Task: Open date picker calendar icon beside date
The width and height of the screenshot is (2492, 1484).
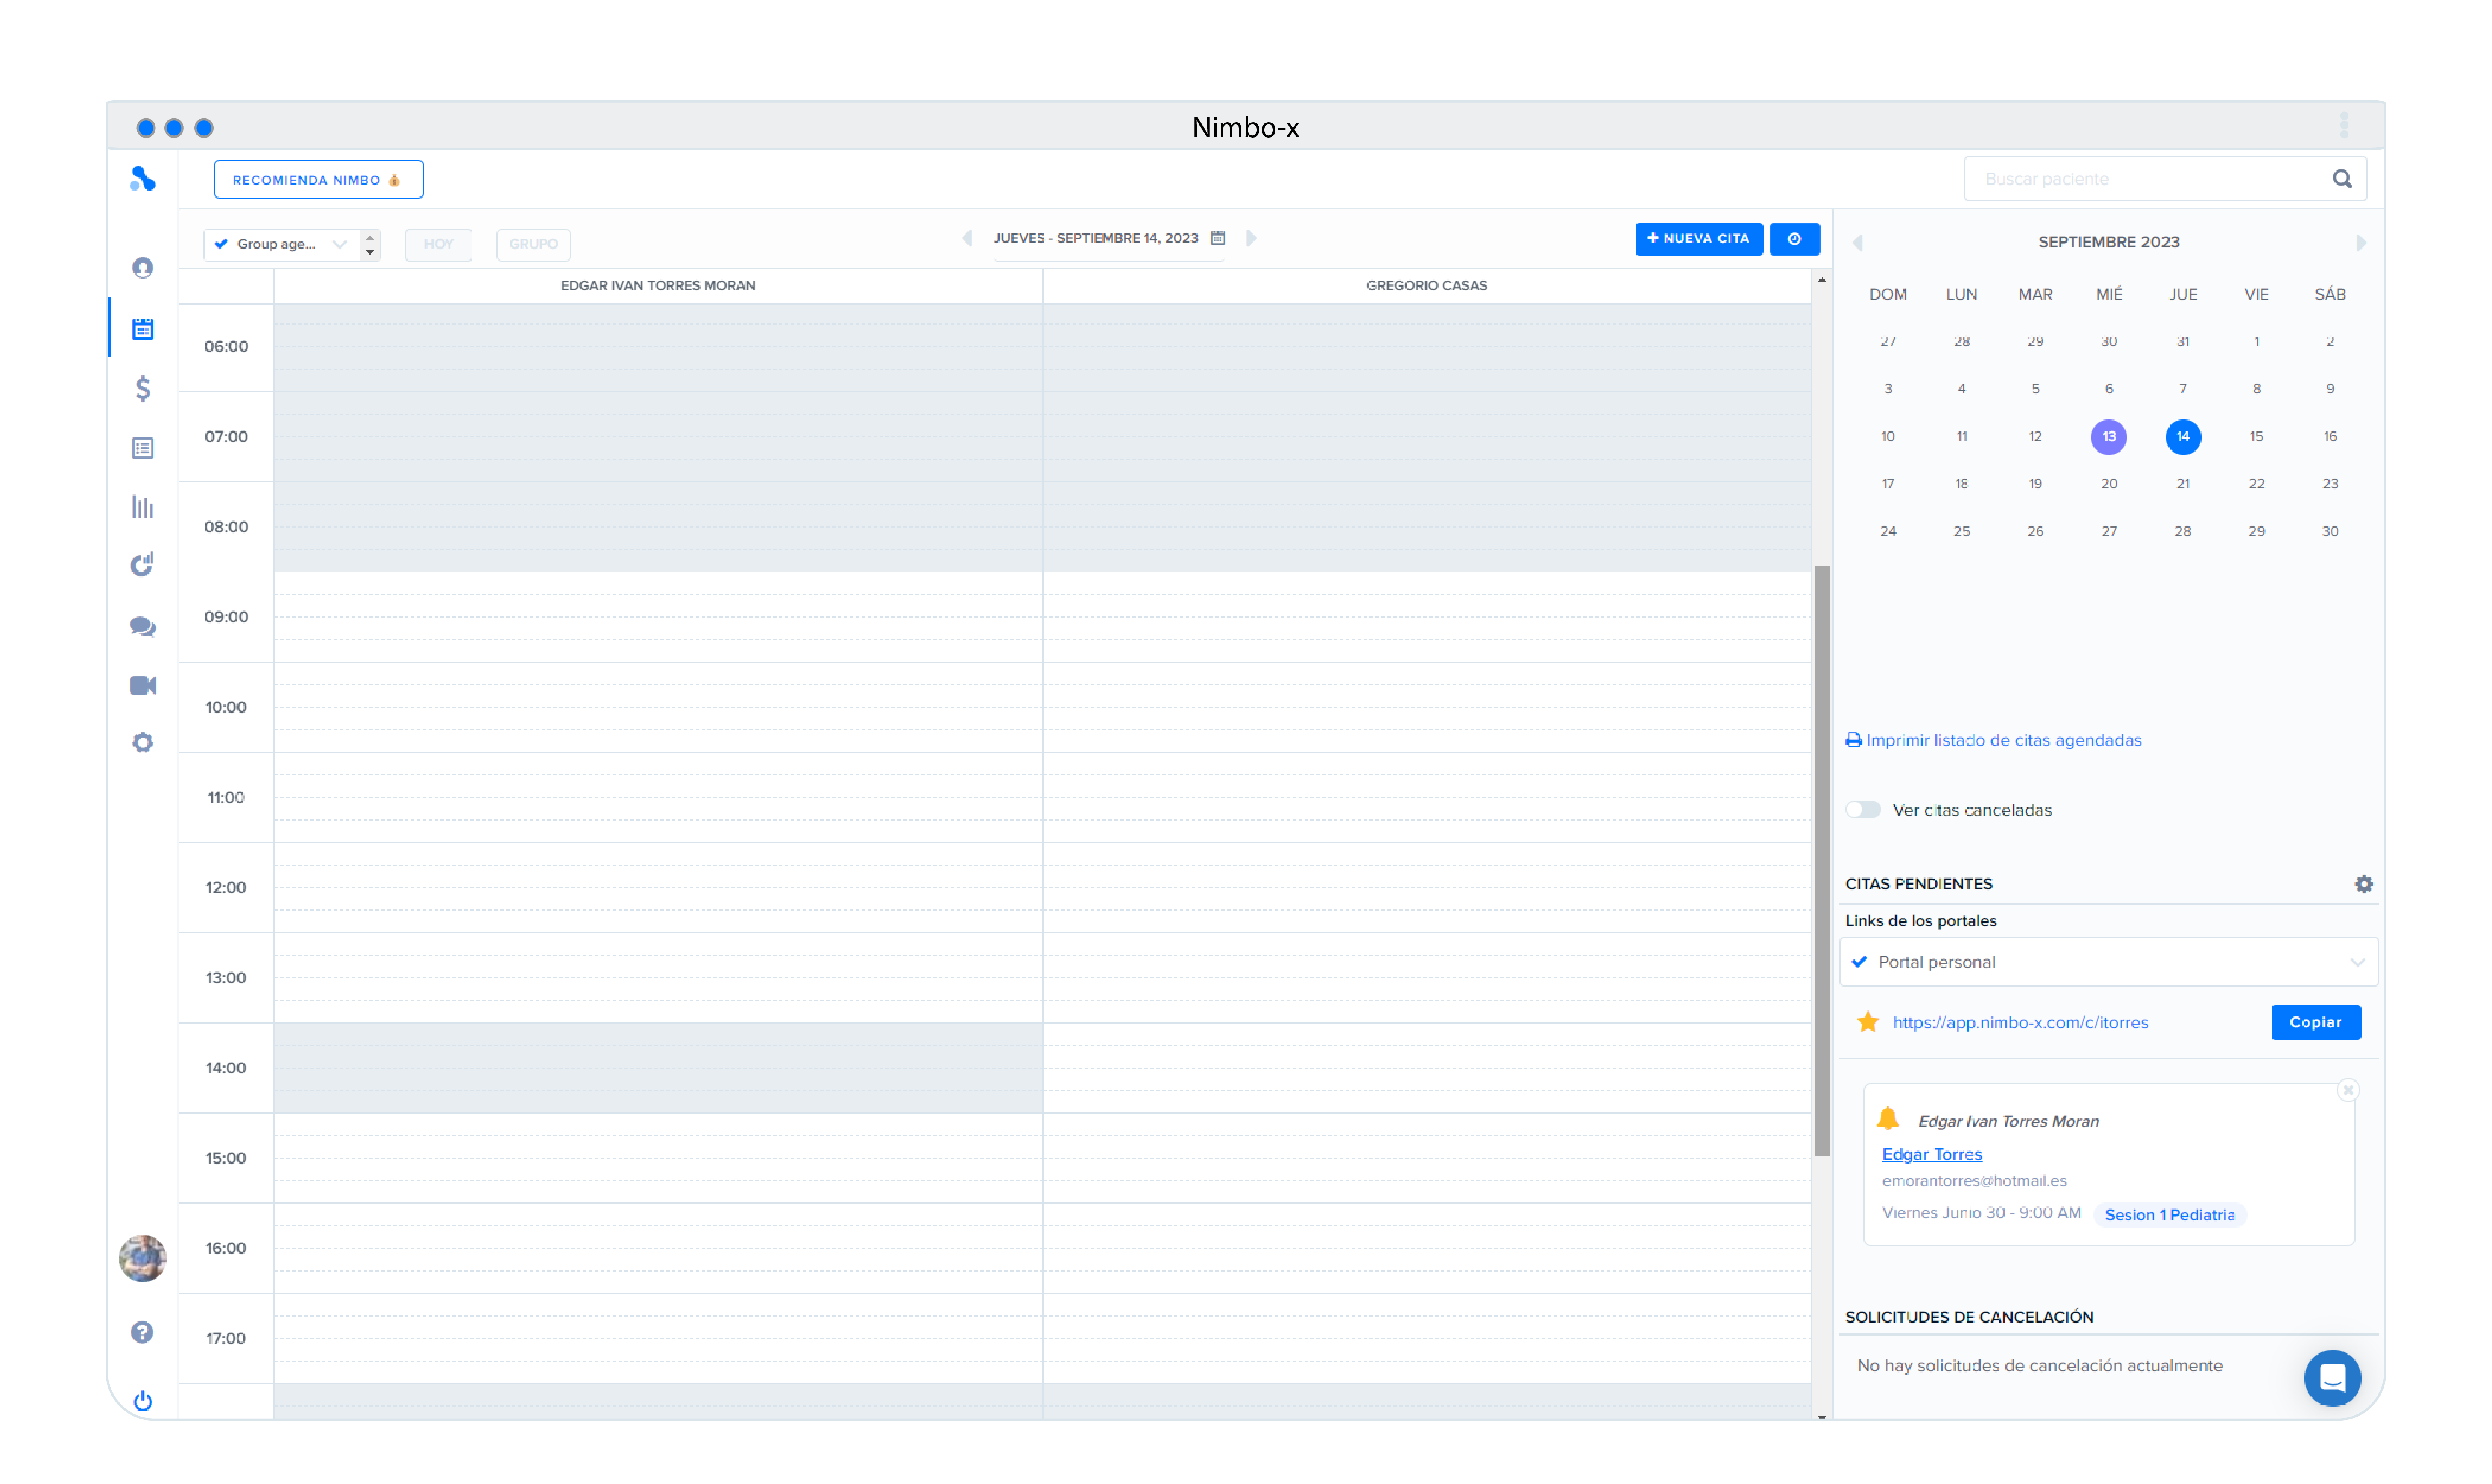Action: click(1218, 238)
